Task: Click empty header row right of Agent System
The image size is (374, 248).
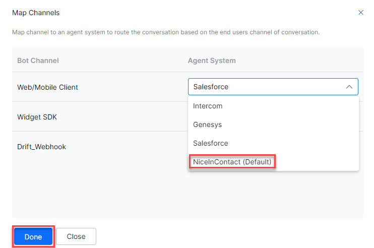Action: click(x=302, y=60)
